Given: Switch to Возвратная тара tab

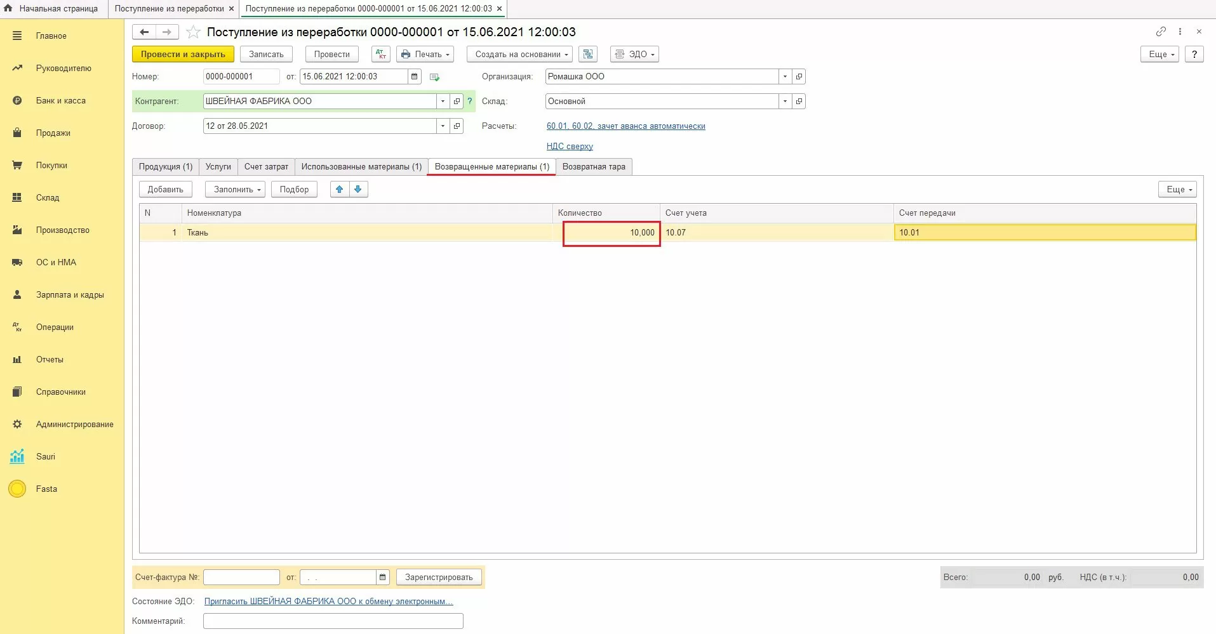Looking at the screenshot, I should (x=594, y=166).
